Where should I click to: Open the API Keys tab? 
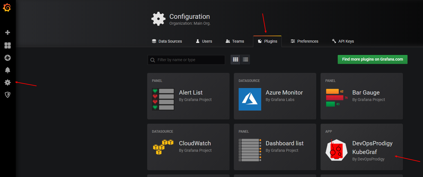343,41
